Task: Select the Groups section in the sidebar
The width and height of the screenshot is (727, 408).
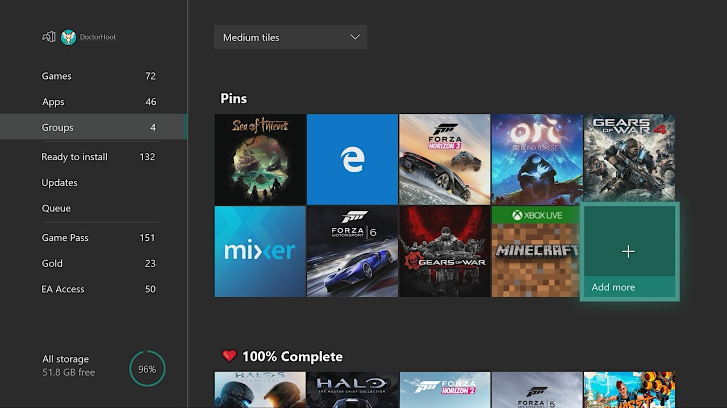Action: tap(57, 127)
